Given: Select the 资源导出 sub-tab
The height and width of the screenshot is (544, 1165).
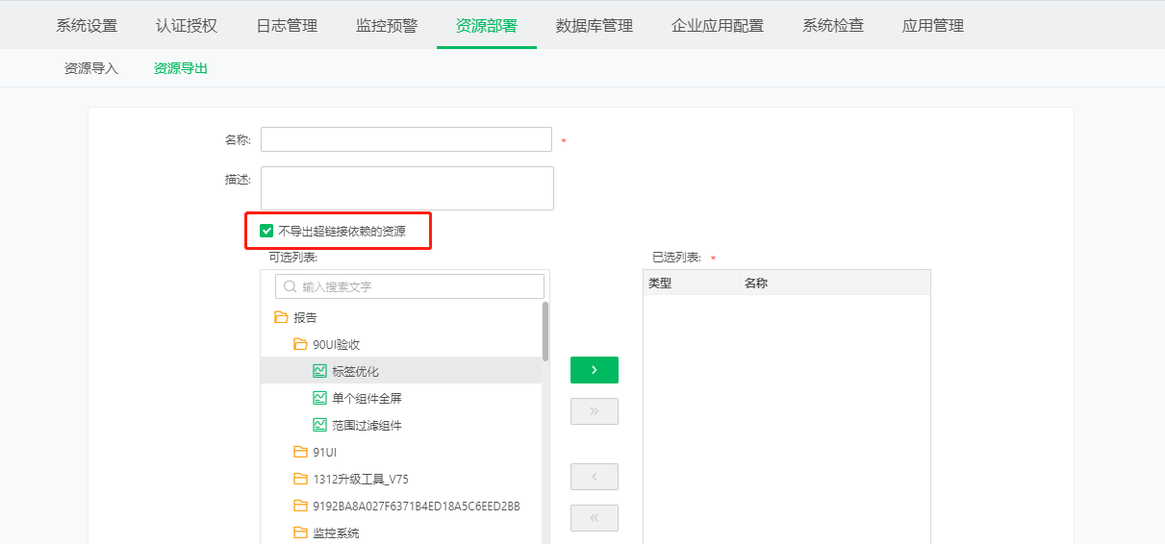Looking at the screenshot, I should point(181,68).
